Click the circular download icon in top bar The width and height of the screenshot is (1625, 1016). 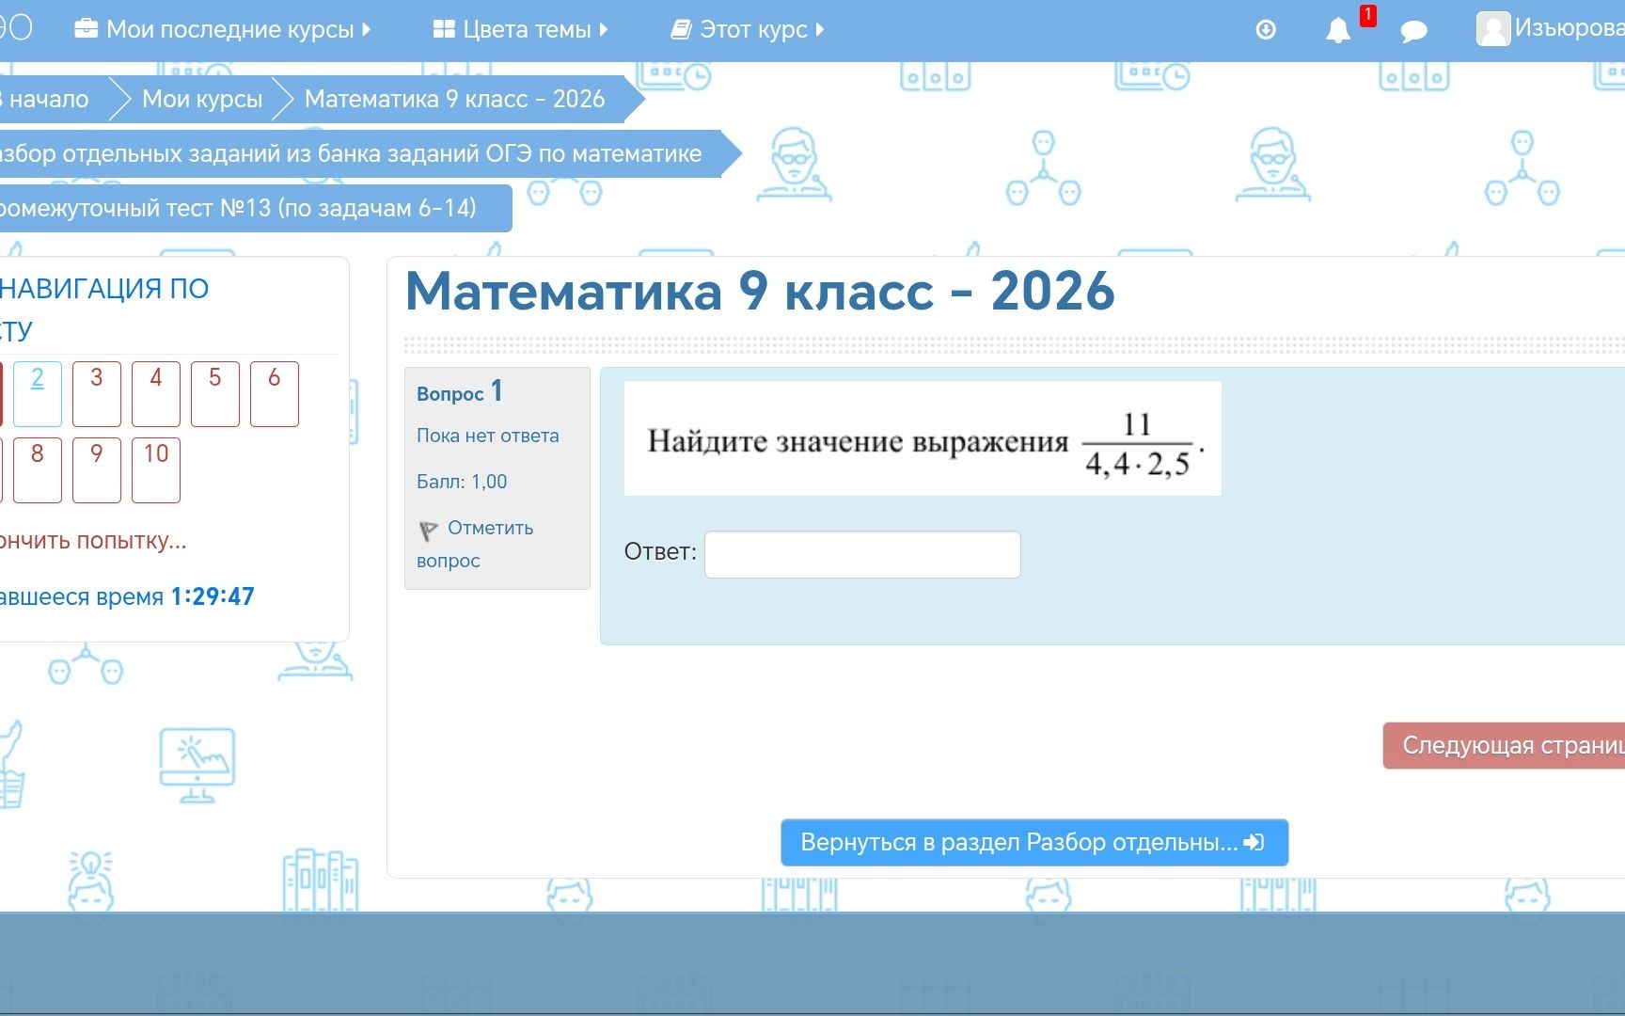[x=1266, y=30]
